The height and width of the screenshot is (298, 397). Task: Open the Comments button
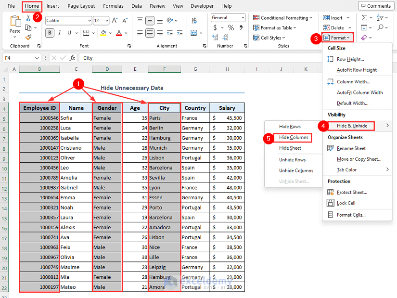(x=375, y=6)
